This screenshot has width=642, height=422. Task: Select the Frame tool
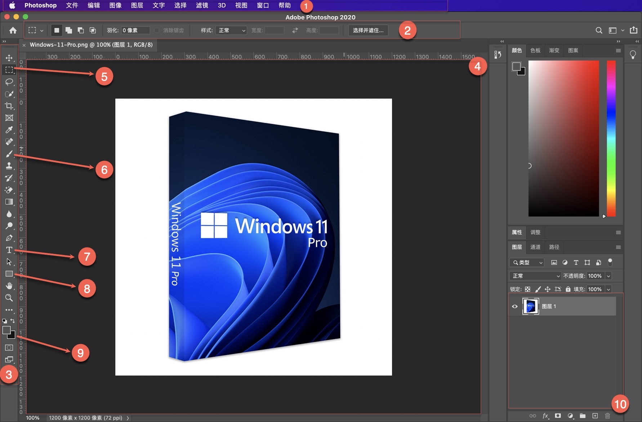[9, 118]
